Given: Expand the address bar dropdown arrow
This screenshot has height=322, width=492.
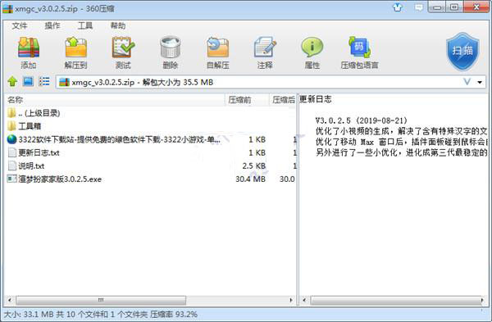Looking at the screenshot, I should pos(480,83).
